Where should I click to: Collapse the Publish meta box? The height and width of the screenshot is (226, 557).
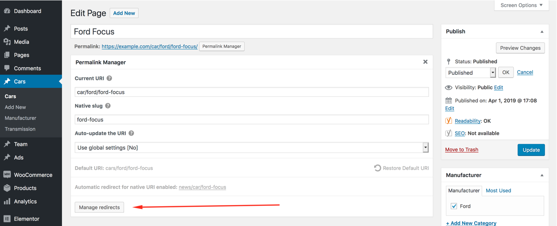[542, 32]
